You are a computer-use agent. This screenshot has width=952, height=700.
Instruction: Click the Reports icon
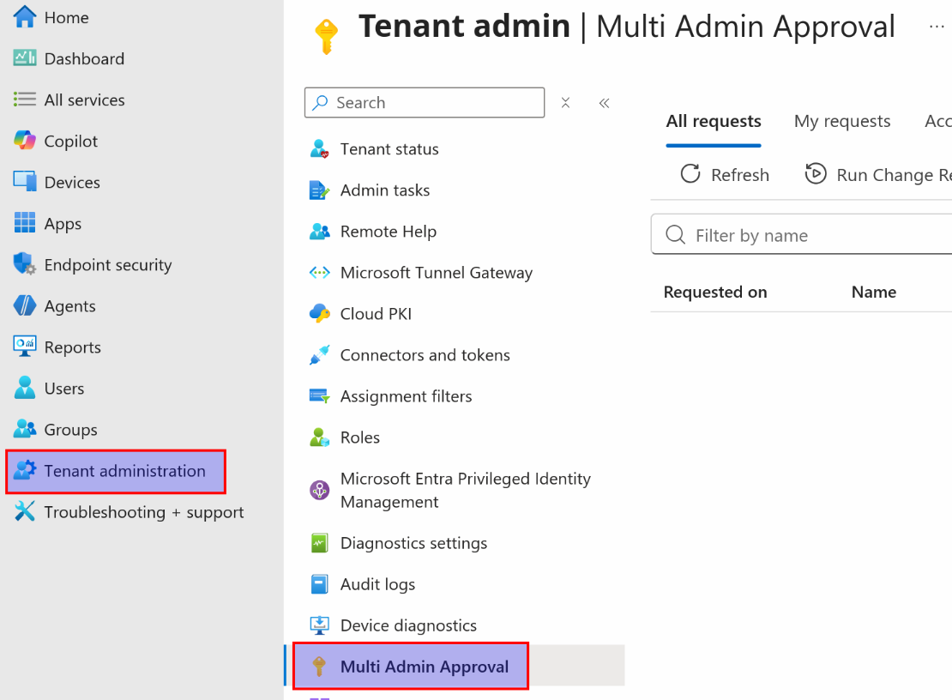click(25, 346)
